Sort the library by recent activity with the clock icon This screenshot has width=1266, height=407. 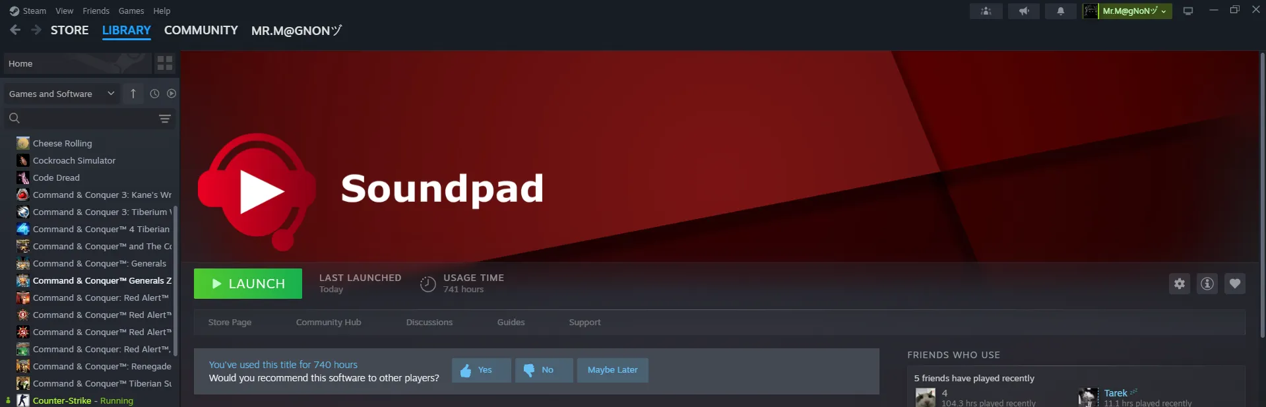tap(154, 94)
